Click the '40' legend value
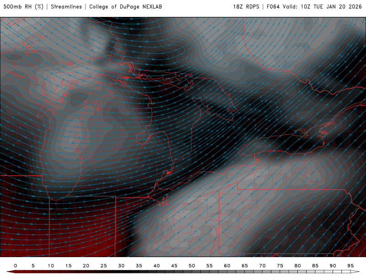The width and height of the screenshot is (366, 274). 156,266
